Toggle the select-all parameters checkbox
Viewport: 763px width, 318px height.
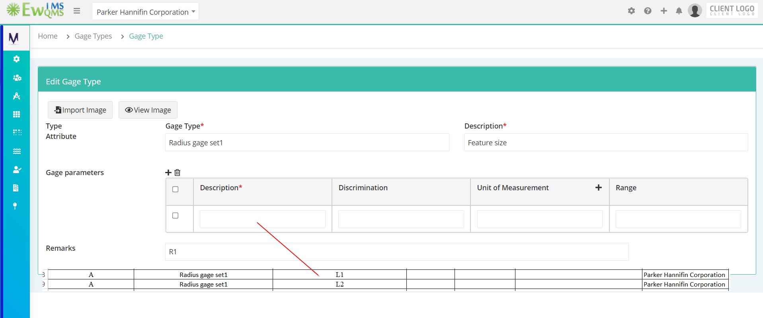[x=175, y=189]
